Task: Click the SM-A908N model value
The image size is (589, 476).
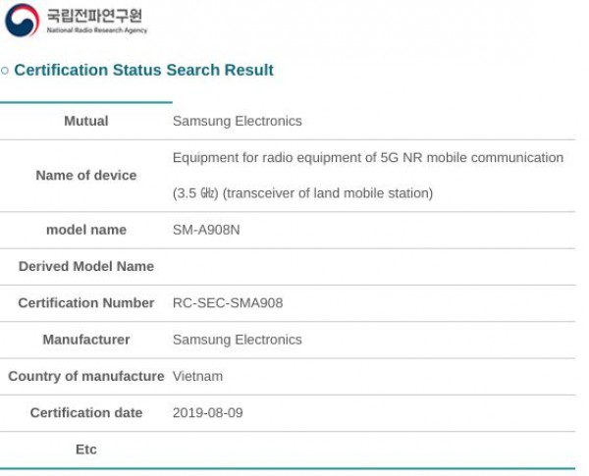Action: point(206,230)
